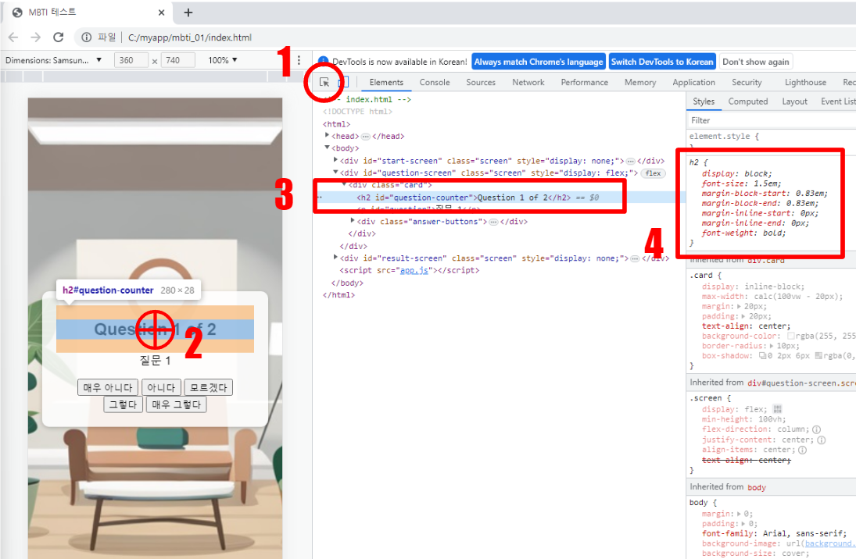Expand the start-screen div node

(335, 160)
